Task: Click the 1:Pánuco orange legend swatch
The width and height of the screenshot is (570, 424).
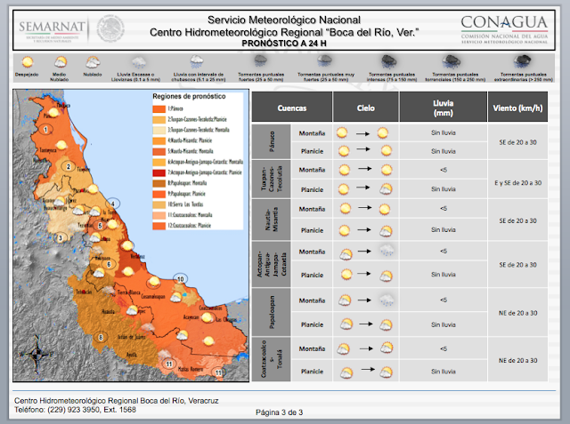Action: [x=159, y=108]
